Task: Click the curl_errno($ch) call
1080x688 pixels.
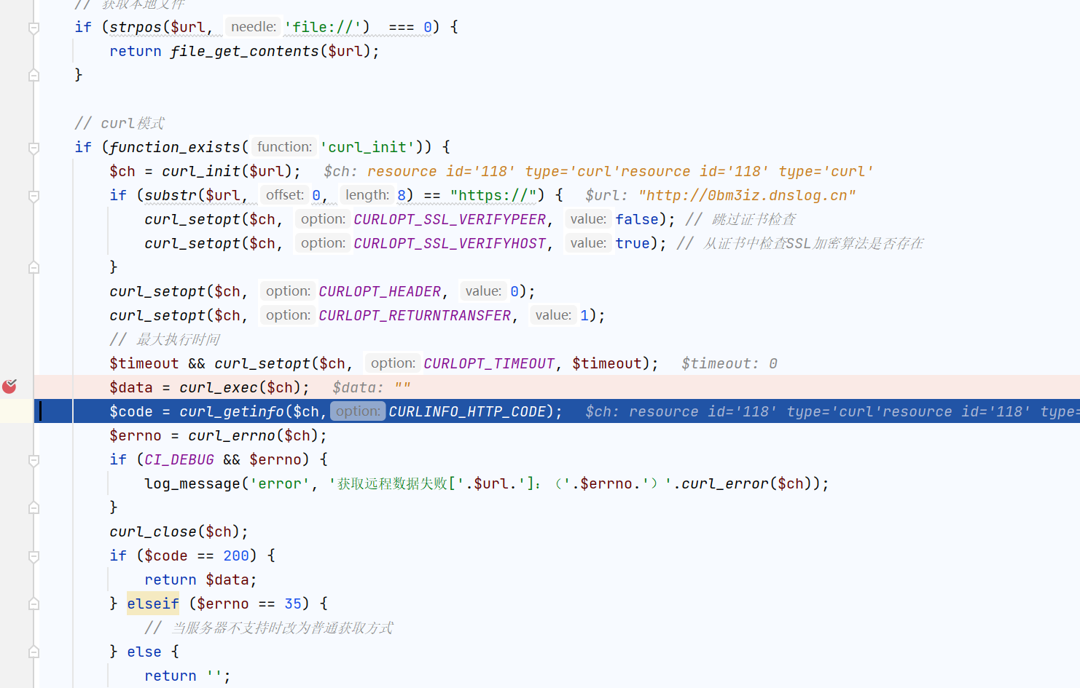Action: tap(253, 435)
